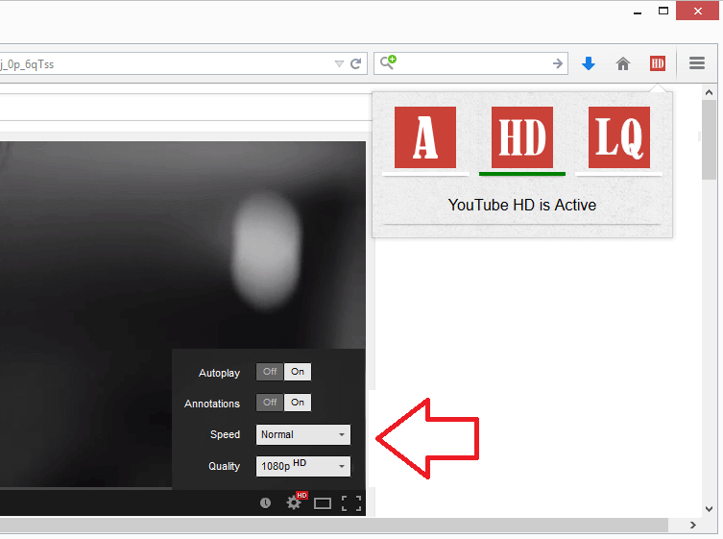Reload the page with the refresh icon

tap(355, 63)
